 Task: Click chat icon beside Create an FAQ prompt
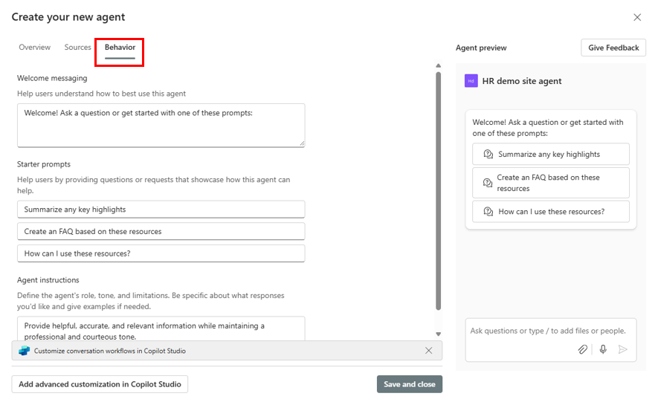[488, 183]
